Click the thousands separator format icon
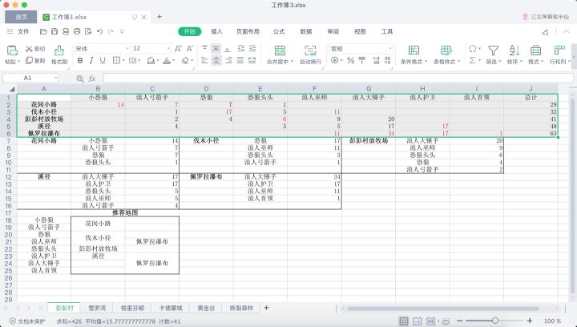 pyautogui.click(x=362, y=61)
